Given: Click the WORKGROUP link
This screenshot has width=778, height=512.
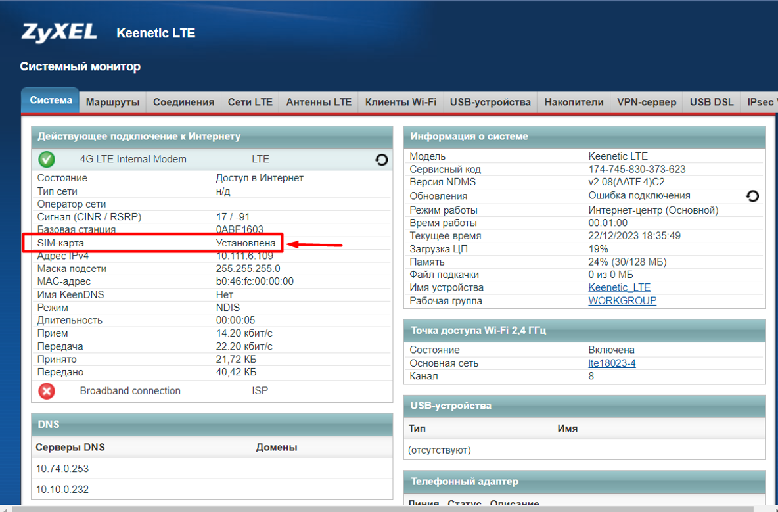Looking at the screenshot, I should (x=622, y=300).
